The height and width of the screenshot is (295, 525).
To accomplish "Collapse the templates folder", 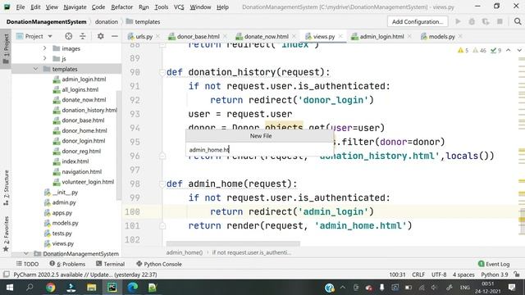I will [x=35, y=69].
